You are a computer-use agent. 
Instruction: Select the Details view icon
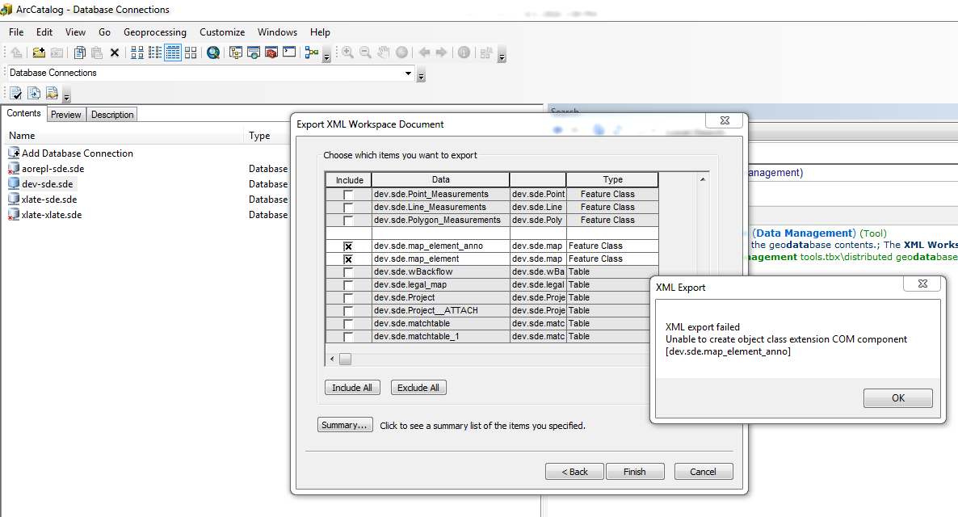pyautogui.click(x=173, y=53)
